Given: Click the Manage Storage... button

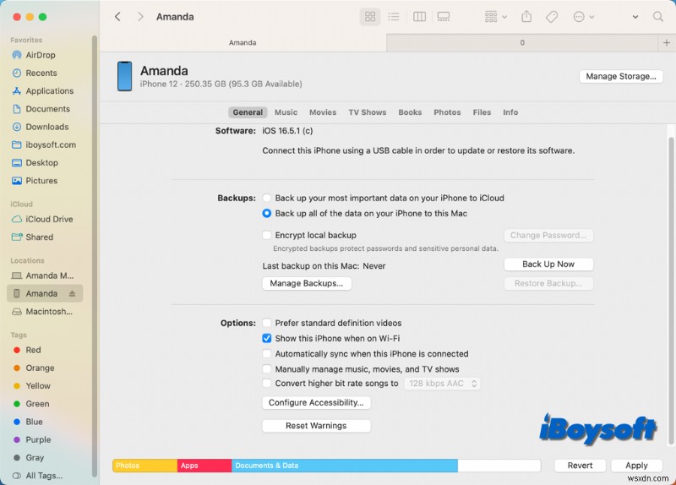Looking at the screenshot, I should pos(621,76).
